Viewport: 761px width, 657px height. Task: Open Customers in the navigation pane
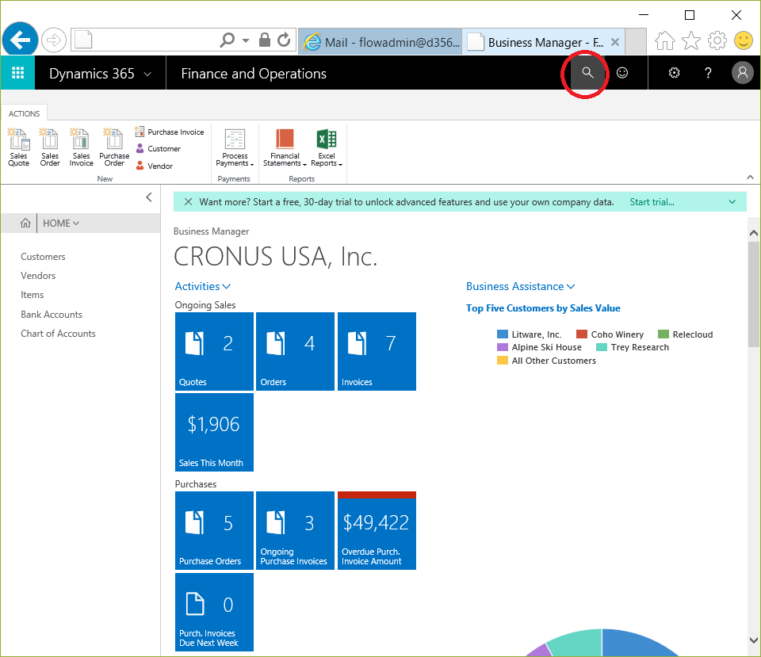(x=43, y=257)
